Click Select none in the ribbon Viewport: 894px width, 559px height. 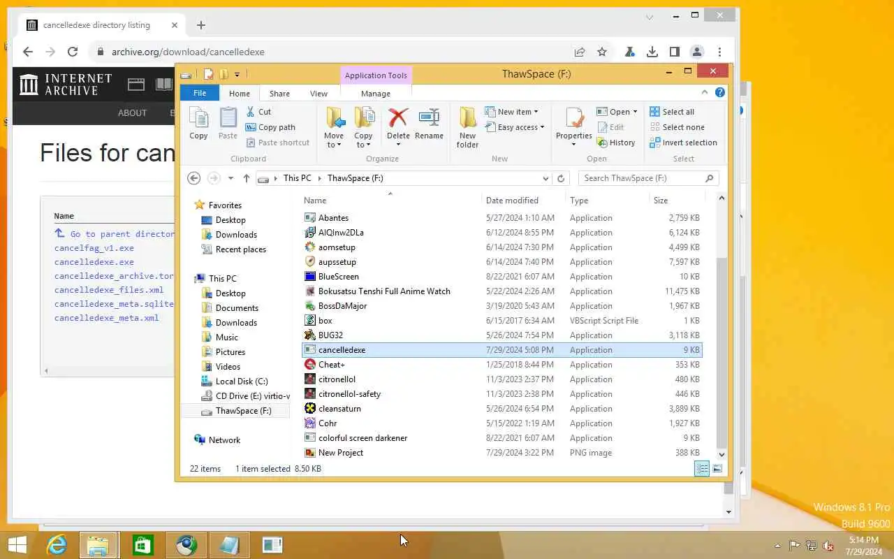pos(677,127)
